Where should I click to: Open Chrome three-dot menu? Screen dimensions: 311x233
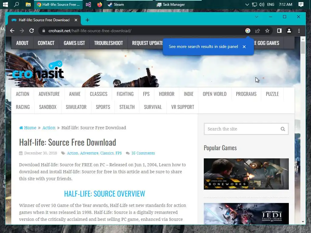299,31
